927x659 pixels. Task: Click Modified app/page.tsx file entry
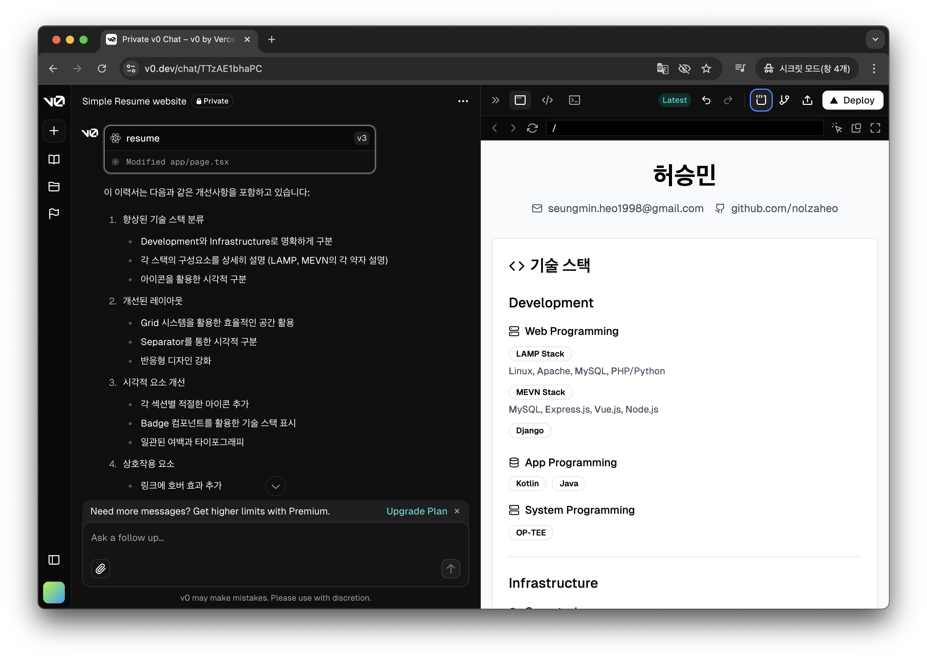click(240, 162)
